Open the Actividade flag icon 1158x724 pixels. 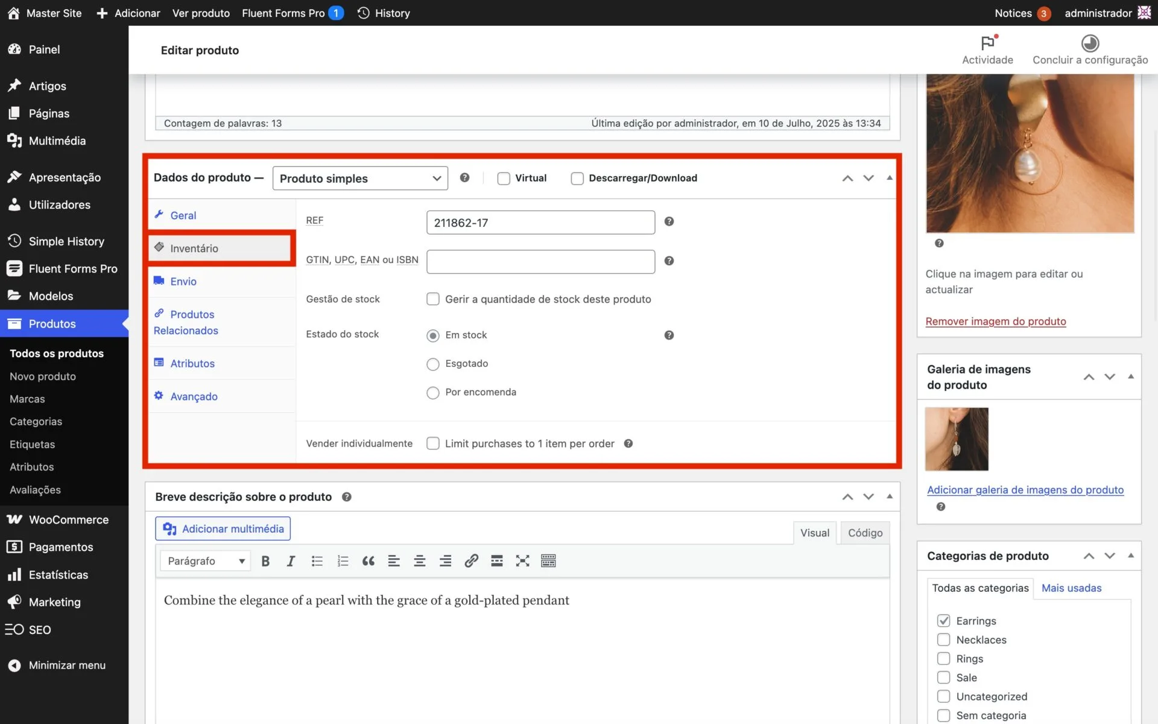coord(987,43)
